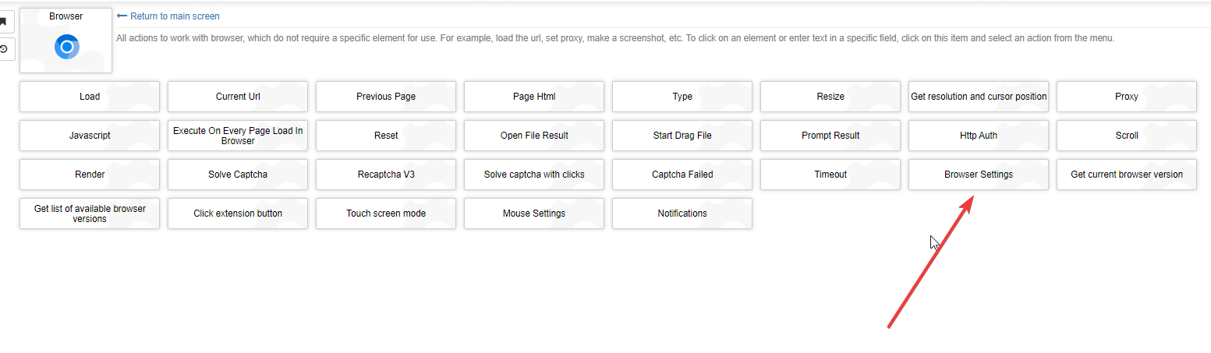Select the Javascript action

coord(90,136)
